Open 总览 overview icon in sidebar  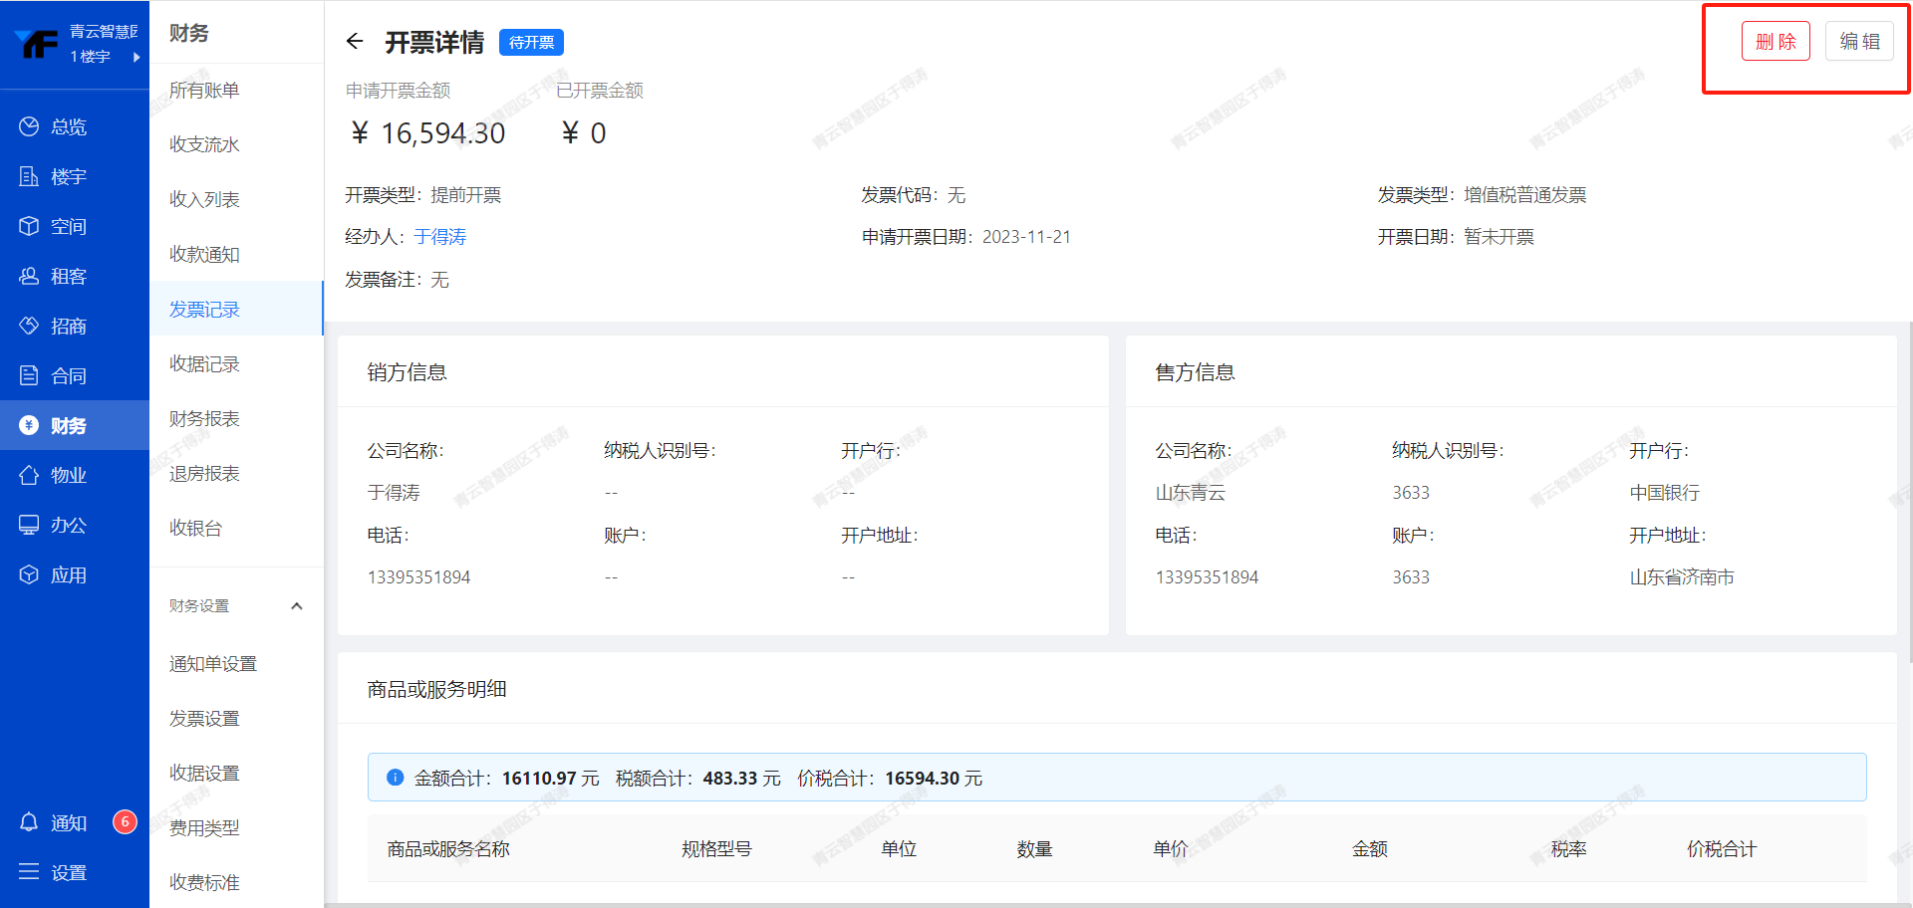pos(29,126)
